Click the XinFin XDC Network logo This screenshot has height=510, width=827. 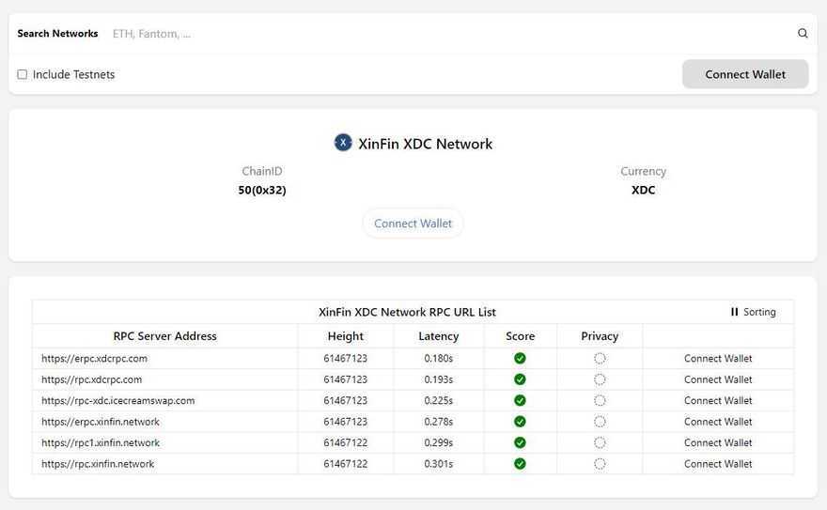click(x=343, y=143)
